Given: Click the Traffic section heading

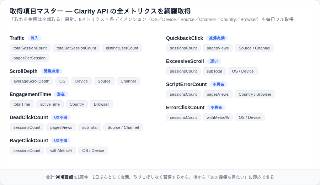Looking at the screenshot, I should pos(17,38).
